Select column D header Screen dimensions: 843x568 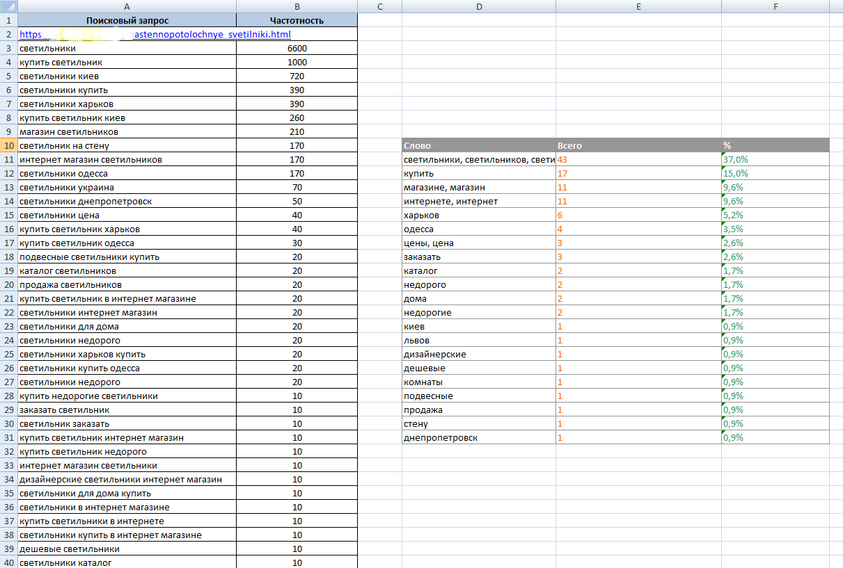click(x=479, y=6)
